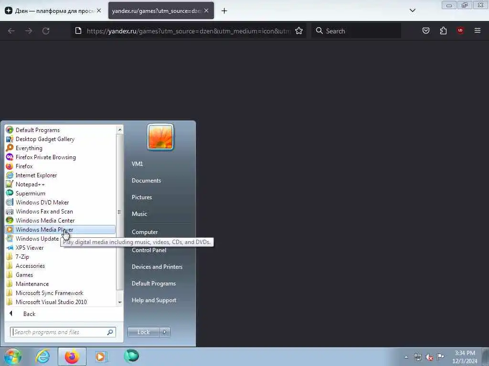Click the user account picture

coord(160,137)
